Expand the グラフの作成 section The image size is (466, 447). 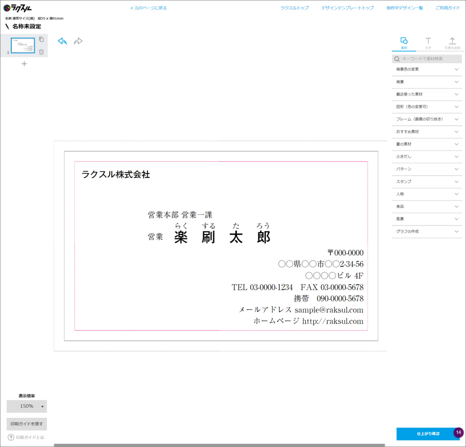click(x=427, y=231)
